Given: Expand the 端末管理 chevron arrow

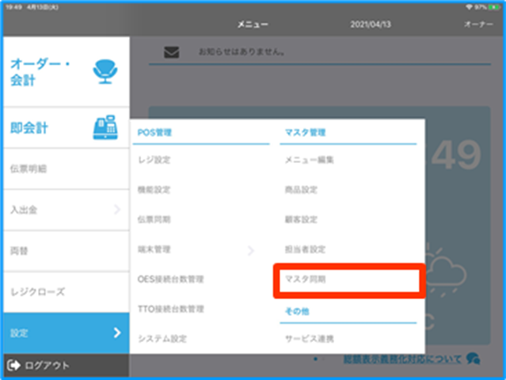Looking at the screenshot, I should (251, 250).
